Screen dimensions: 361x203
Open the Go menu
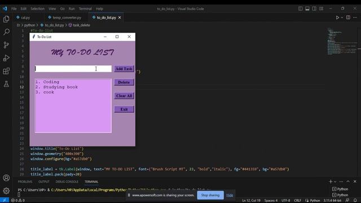click(x=63, y=9)
